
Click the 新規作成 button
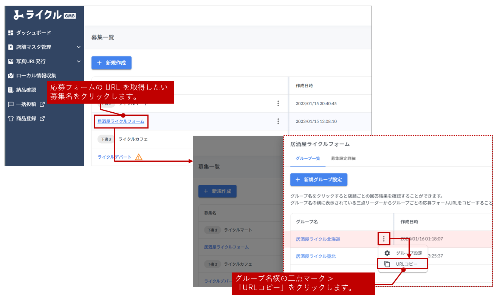click(111, 63)
